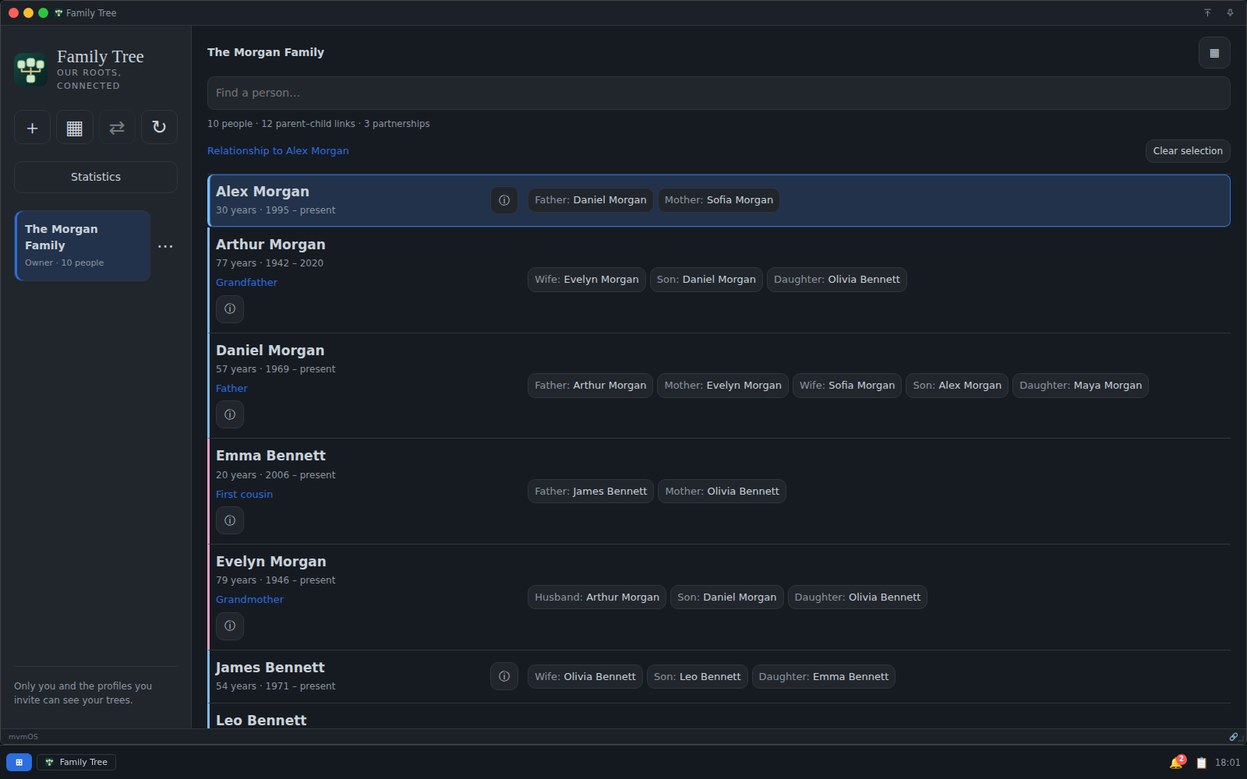The image size is (1247, 779).
Task: Open the grid view icon in sidebar
Action: tap(75, 128)
